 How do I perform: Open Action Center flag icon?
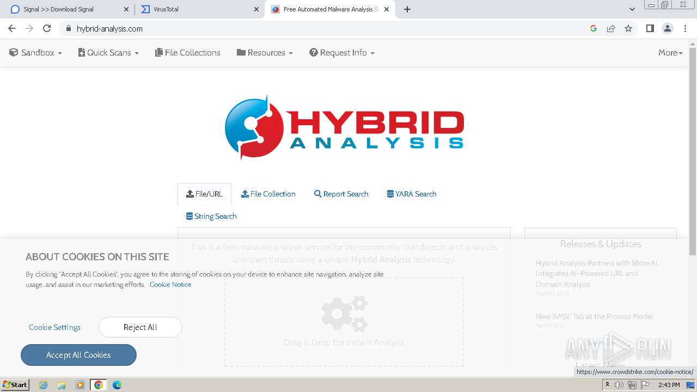[x=645, y=385]
